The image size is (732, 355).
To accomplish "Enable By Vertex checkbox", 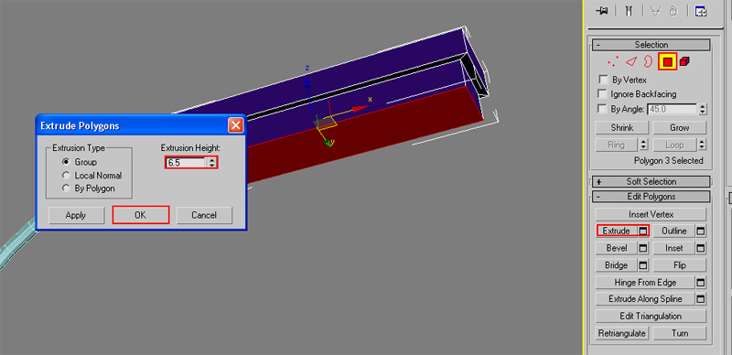I will [603, 80].
